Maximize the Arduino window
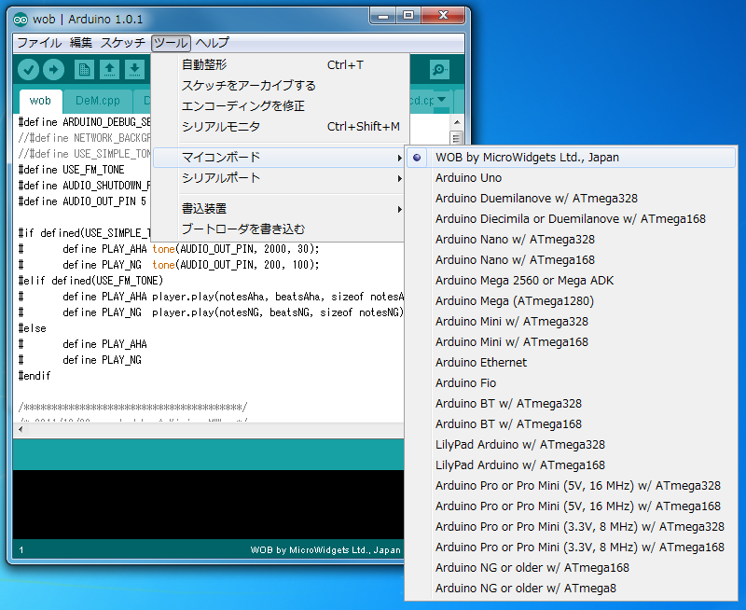This screenshot has width=746, height=610. [408, 16]
